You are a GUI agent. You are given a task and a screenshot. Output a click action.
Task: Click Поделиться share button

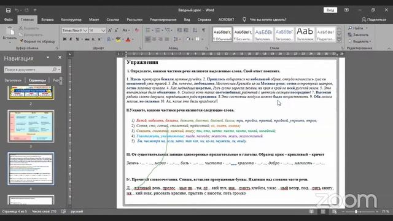pos(374,20)
